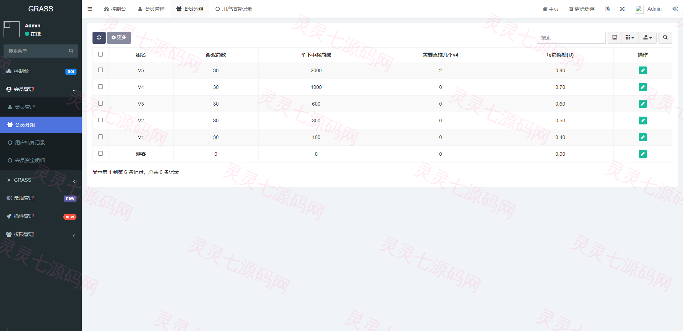Go to 主页 home link
Image resolution: width=683 pixels, height=331 pixels.
coord(551,9)
